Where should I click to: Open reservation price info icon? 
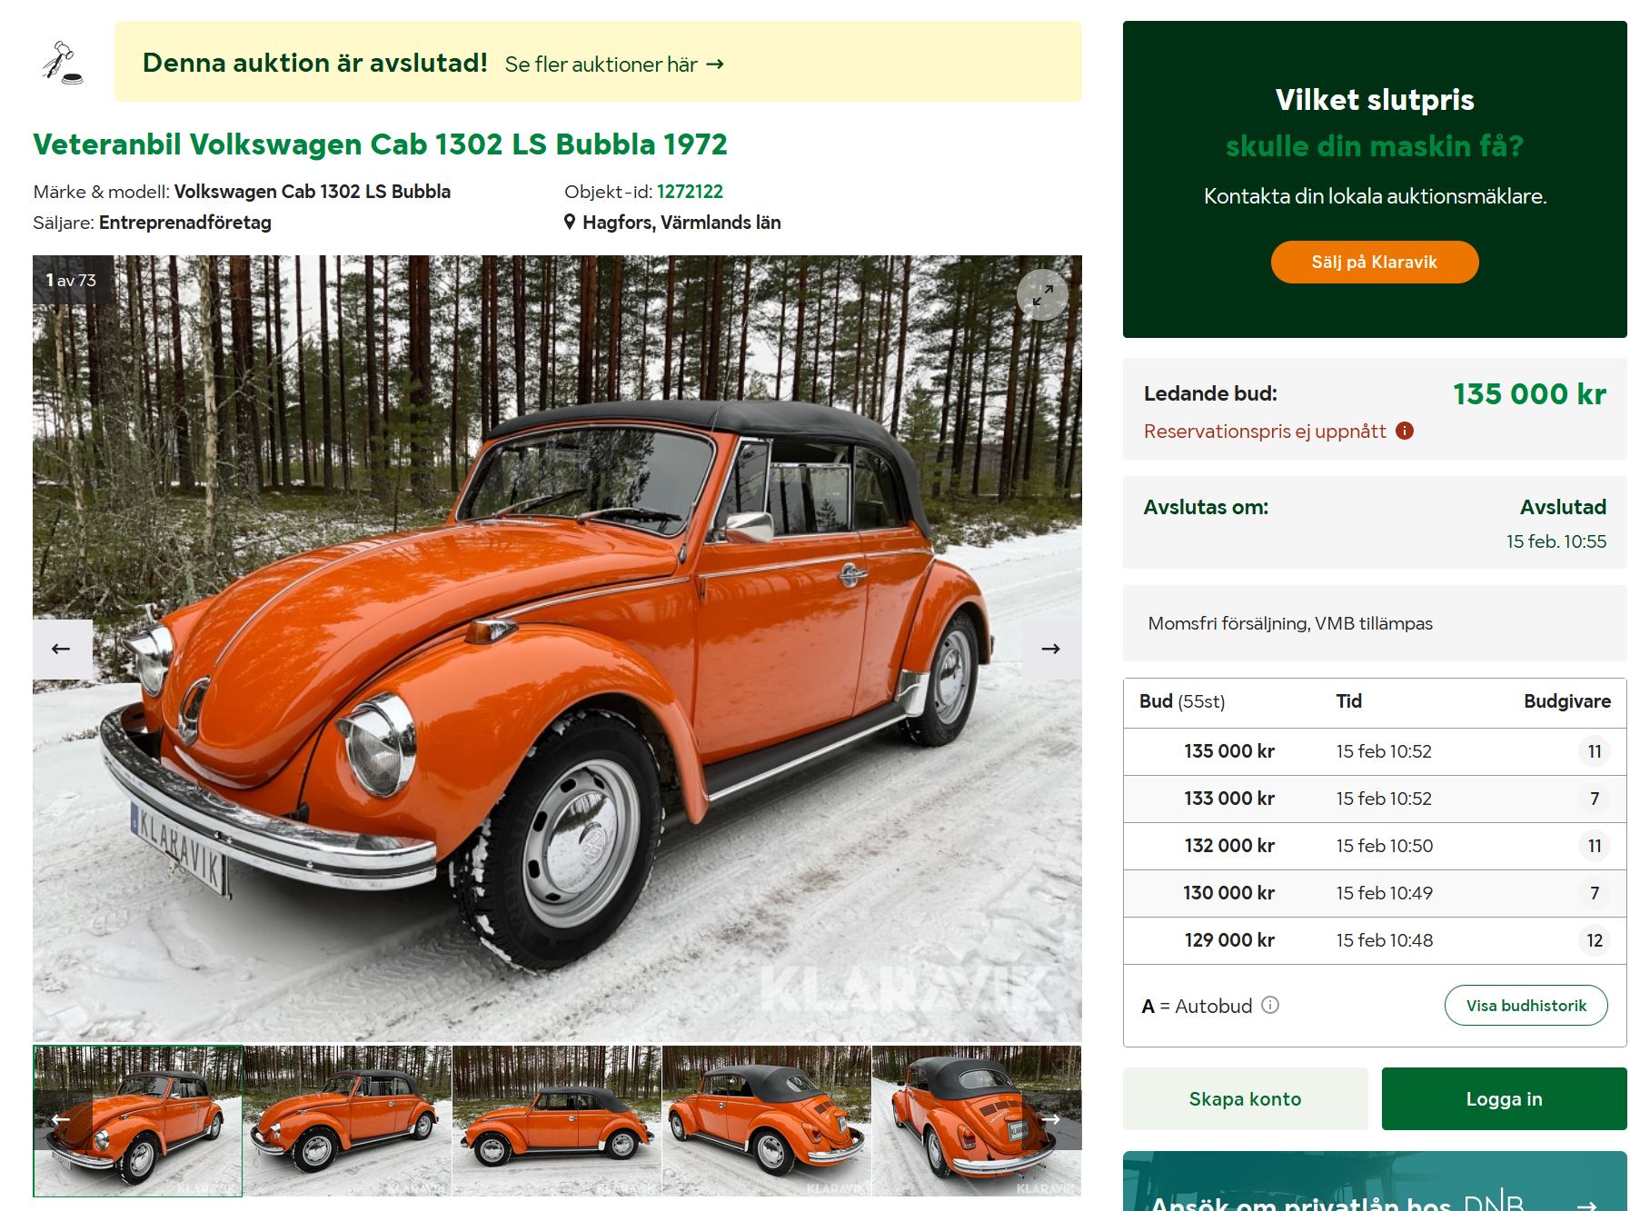point(1405,431)
